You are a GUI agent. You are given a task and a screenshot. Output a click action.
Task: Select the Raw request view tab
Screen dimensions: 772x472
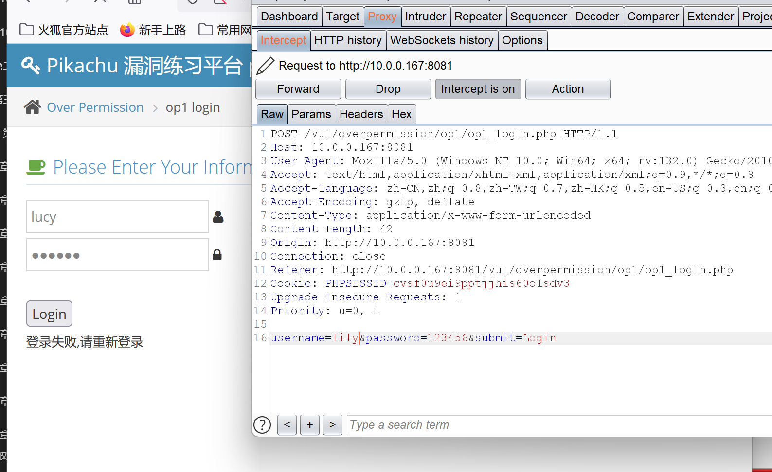pos(272,114)
